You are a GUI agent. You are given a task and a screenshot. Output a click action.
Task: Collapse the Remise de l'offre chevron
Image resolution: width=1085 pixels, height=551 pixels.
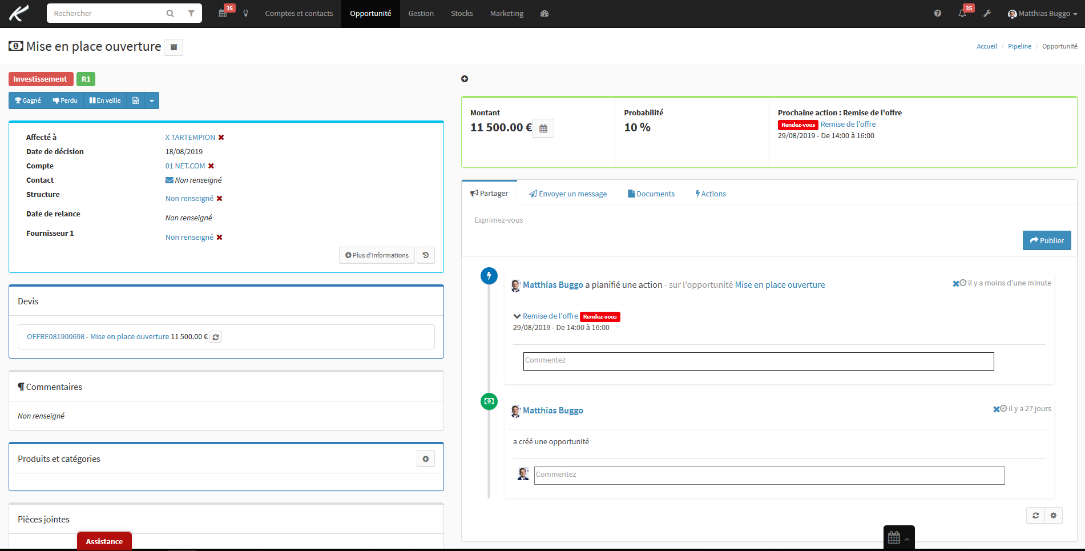517,316
